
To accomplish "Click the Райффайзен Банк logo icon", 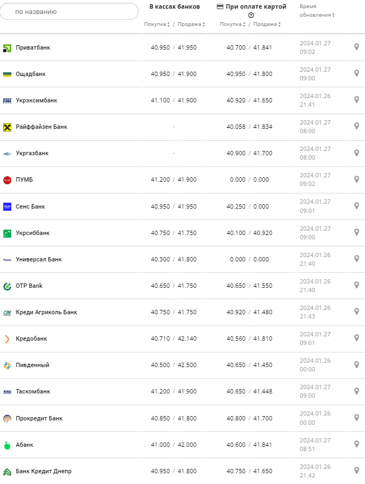I will [7, 127].
